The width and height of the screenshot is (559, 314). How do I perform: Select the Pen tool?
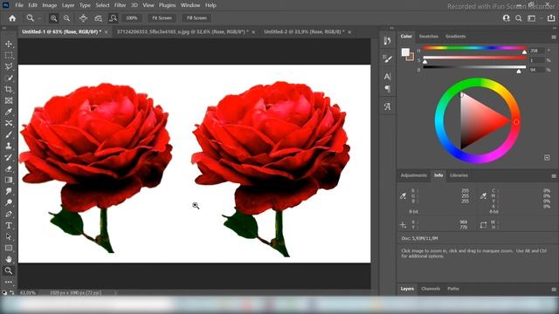coord(9,214)
